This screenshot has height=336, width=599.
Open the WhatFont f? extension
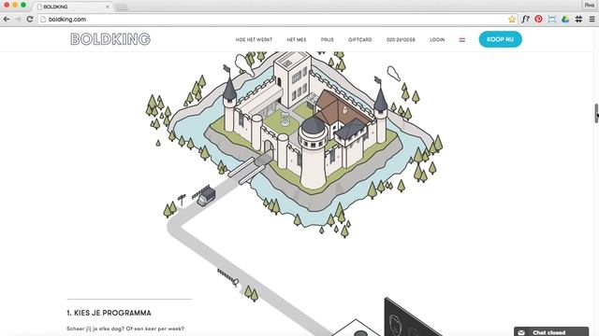(525, 19)
